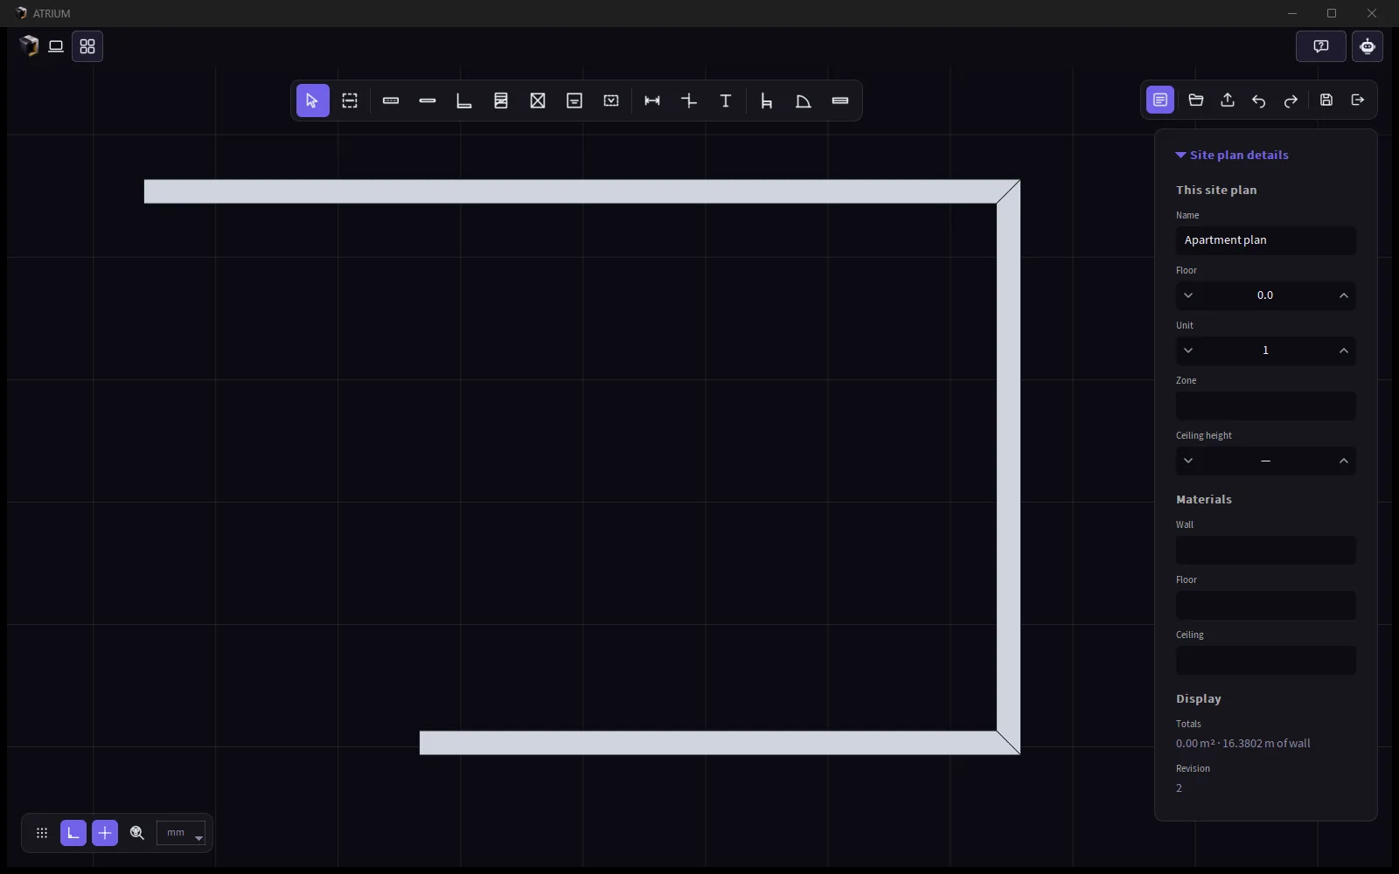Increase the Floor value
1399x874 pixels.
[x=1344, y=295]
